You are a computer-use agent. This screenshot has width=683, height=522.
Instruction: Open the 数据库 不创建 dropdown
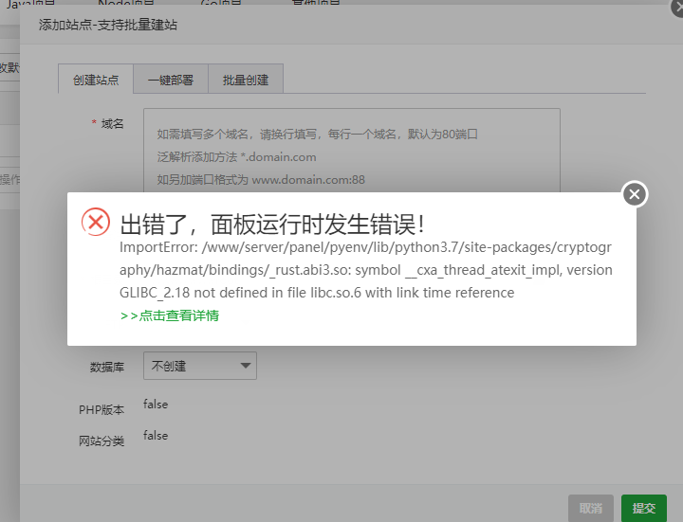click(x=200, y=366)
